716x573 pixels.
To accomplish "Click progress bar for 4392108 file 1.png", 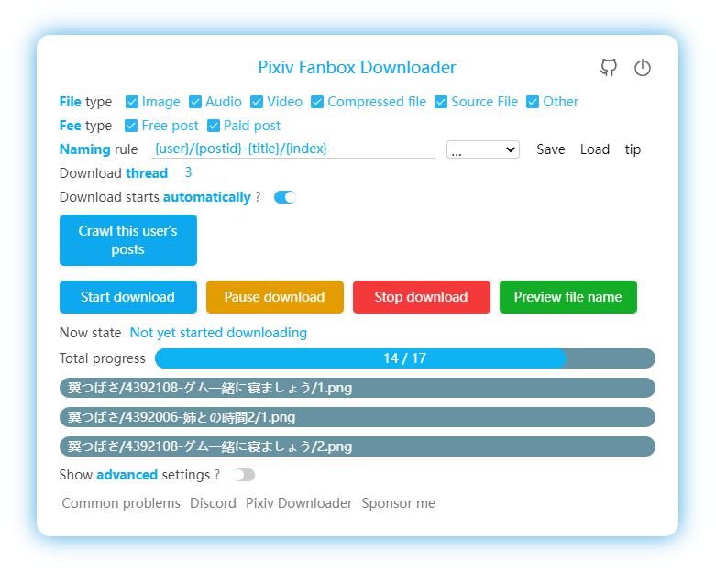I will tap(358, 388).
